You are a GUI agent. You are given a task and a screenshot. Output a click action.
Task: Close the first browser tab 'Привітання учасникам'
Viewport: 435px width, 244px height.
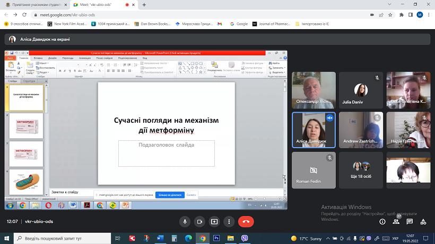click(x=66, y=5)
